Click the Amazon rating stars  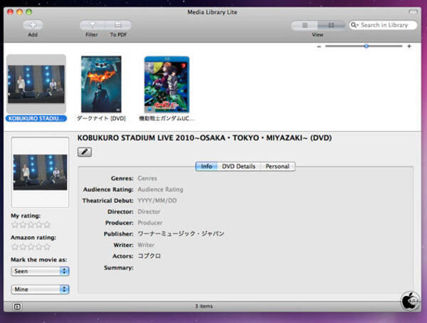(x=31, y=247)
